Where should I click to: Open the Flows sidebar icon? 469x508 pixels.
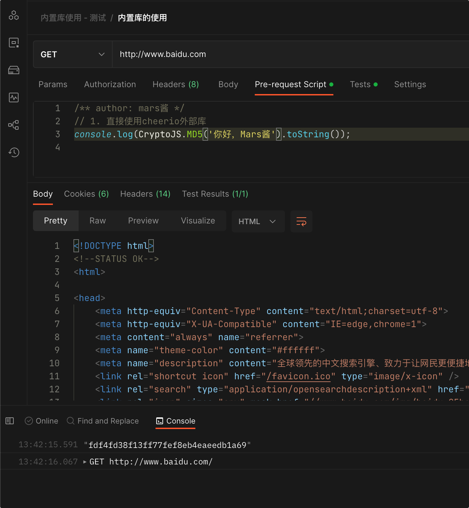point(14,125)
